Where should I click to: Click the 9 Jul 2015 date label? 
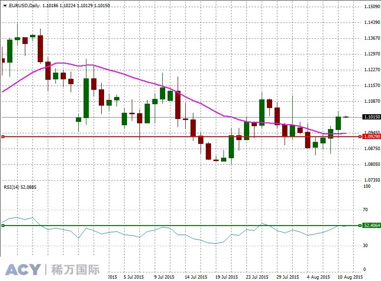click(164, 277)
